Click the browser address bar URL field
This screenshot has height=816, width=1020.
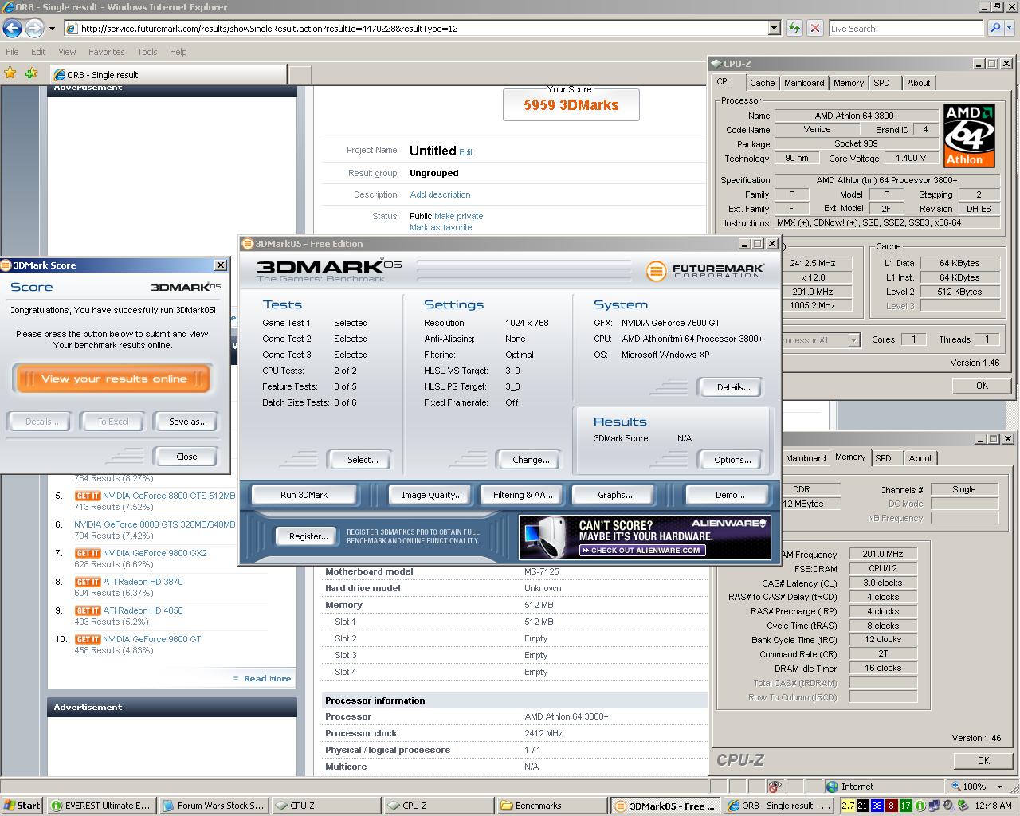pos(422,28)
